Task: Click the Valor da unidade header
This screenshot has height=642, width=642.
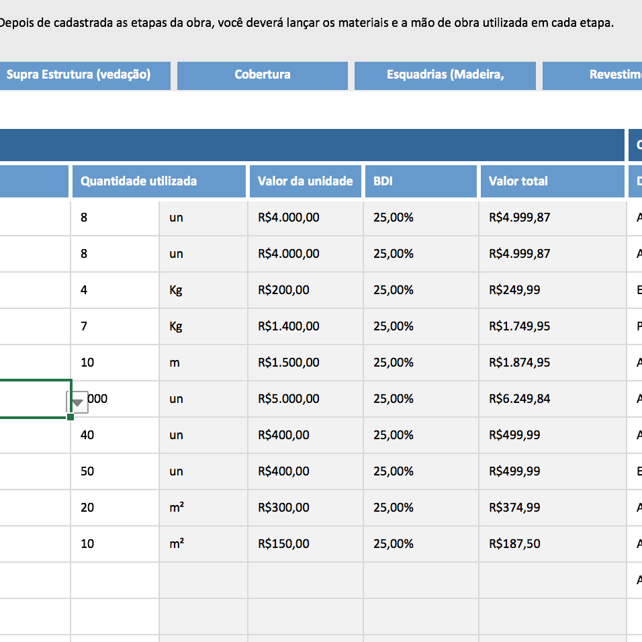Action: (305, 181)
